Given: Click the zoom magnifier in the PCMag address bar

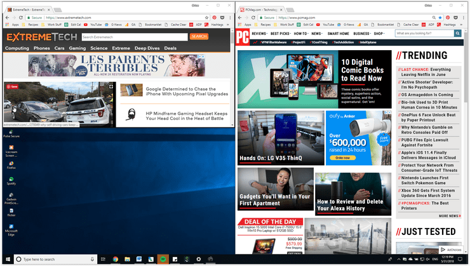Looking at the screenshot, I should [434, 18].
